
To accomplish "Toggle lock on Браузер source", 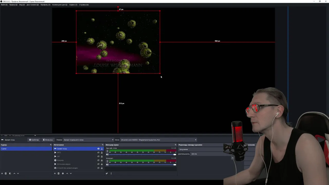I will tap(102, 160).
